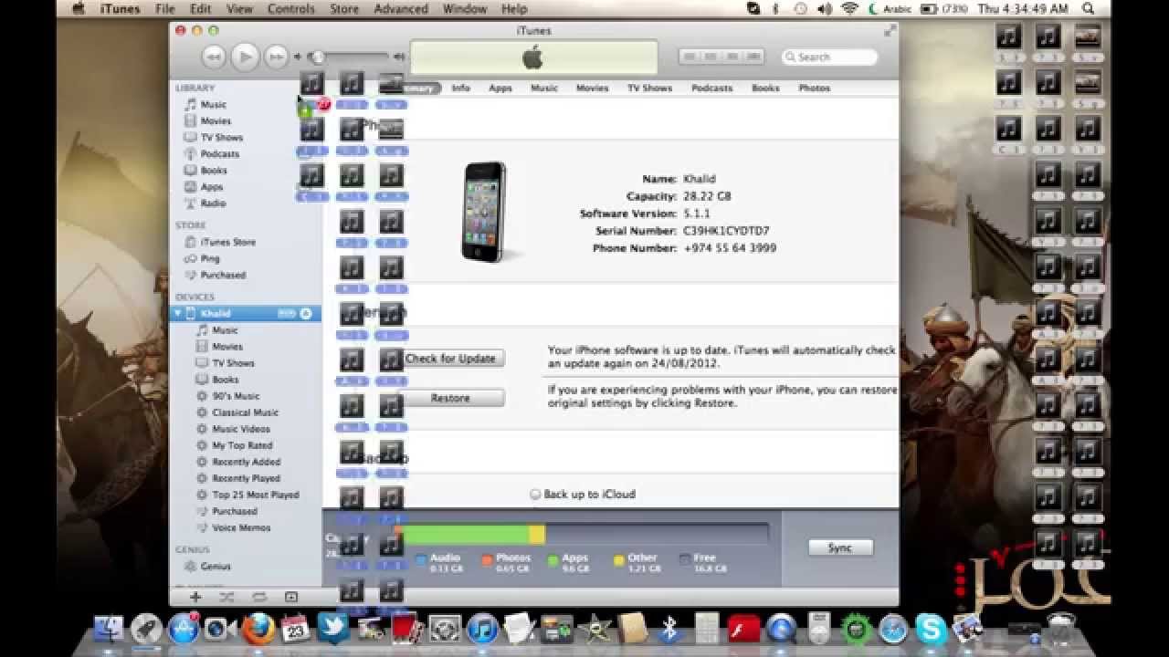This screenshot has width=1169, height=657.
Task: Click the green Apps segment of capacity bar
Action: (x=466, y=535)
